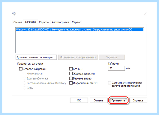Check the Без GUI checkbox
Viewport: 159px width, 115px height.
[x=71, y=69]
